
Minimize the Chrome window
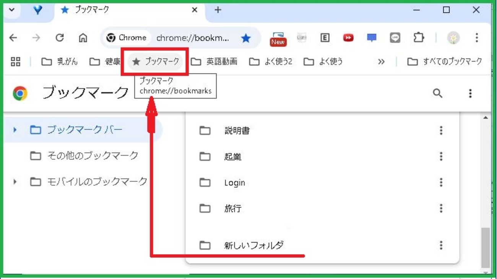click(417, 10)
